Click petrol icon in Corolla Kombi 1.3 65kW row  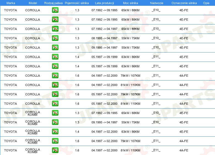(x=55, y=113)
